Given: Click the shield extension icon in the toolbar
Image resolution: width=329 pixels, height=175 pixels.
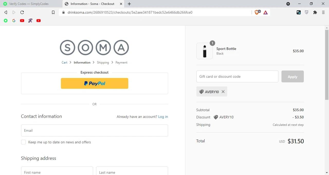Looking at the screenshot, I should [307, 12].
